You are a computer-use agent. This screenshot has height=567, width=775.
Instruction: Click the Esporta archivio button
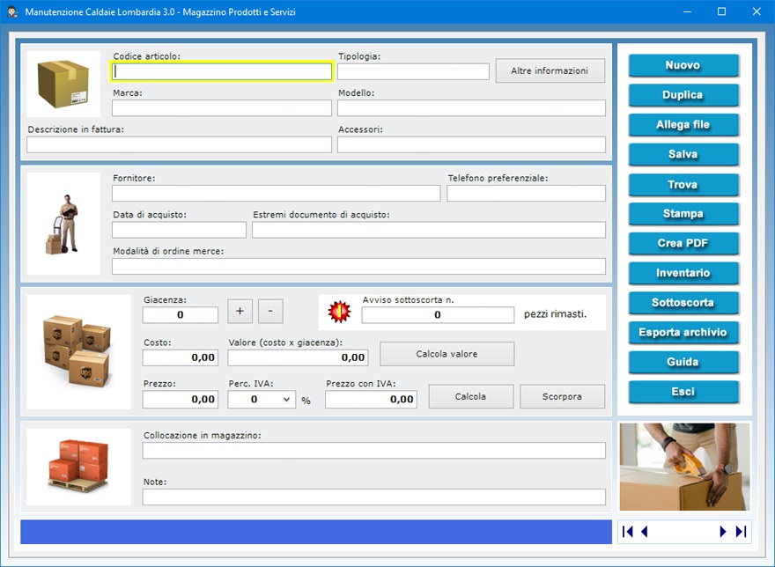[x=683, y=332]
